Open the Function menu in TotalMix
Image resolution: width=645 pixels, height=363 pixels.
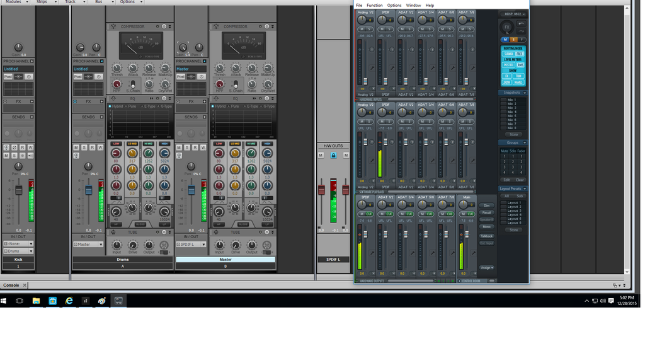point(375,5)
